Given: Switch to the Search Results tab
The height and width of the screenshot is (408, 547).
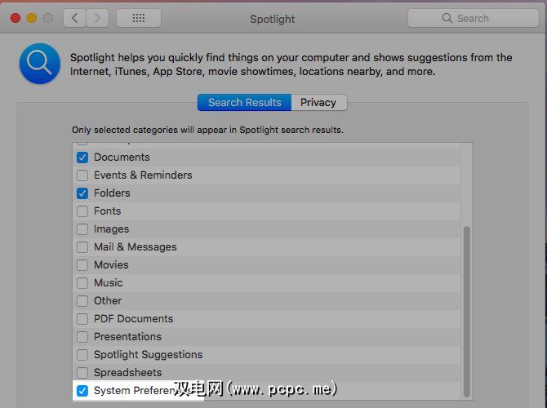Looking at the screenshot, I should [x=244, y=103].
